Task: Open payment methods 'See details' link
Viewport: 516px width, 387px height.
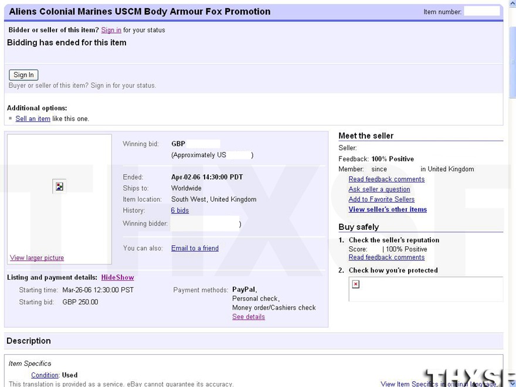Action: coord(249,317)
